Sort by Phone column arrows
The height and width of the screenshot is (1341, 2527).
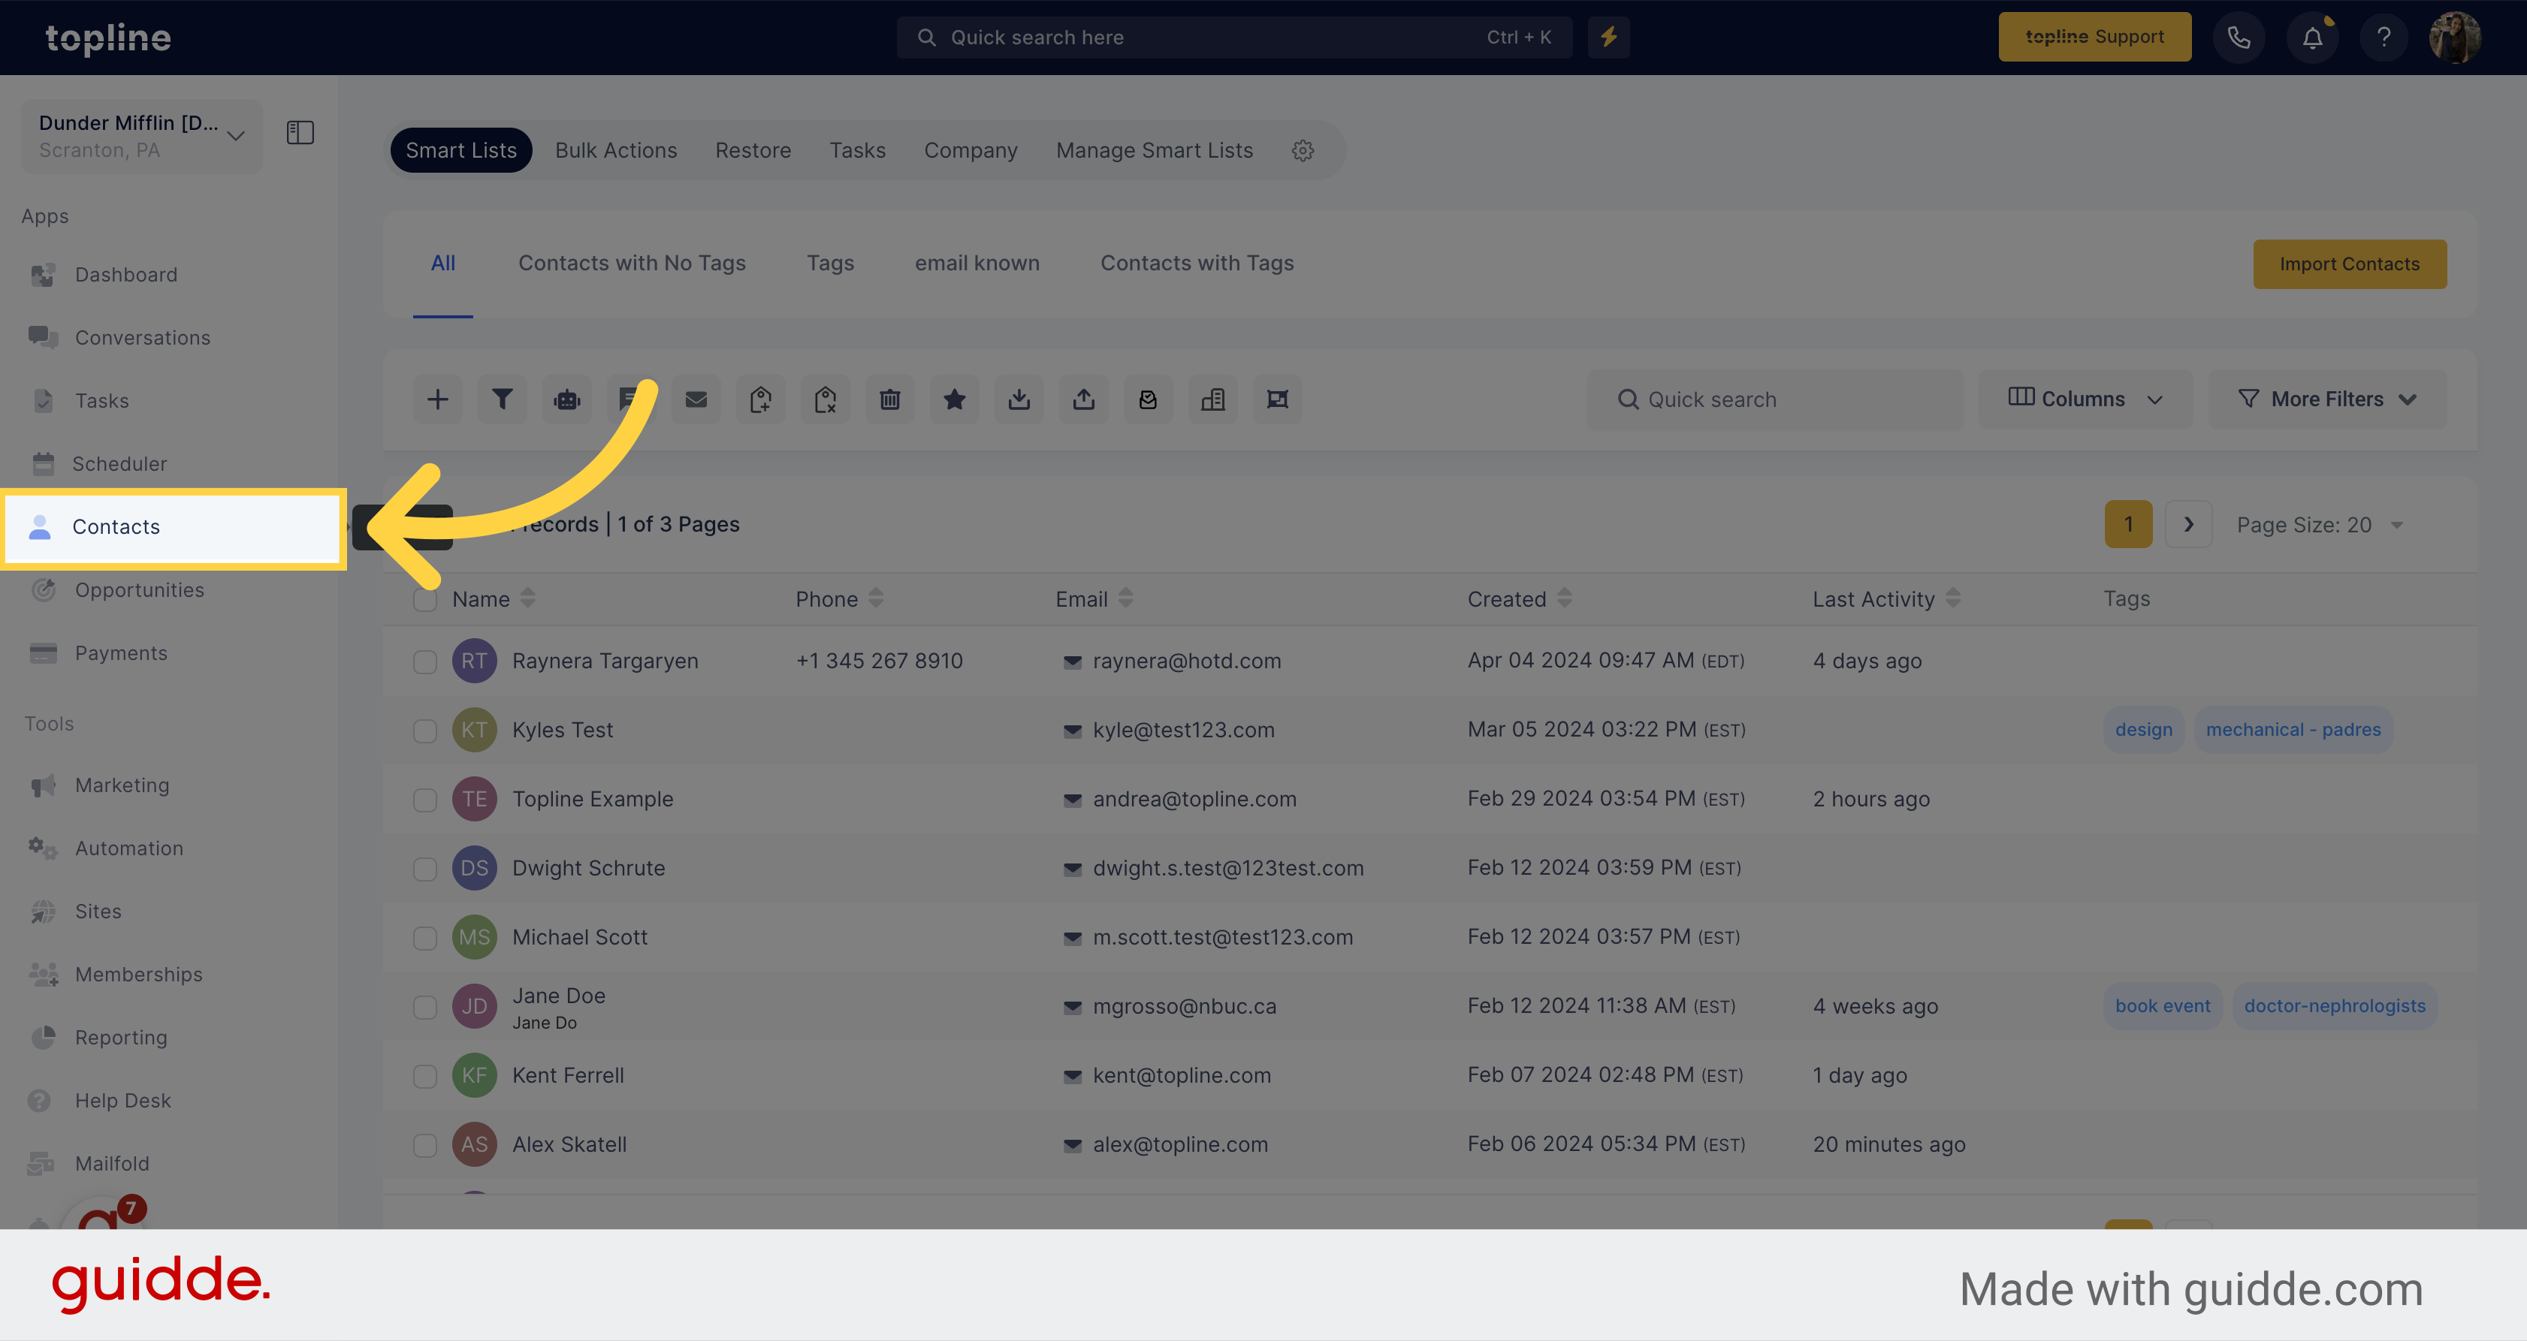pyautogui.click(x=876, y=598)
